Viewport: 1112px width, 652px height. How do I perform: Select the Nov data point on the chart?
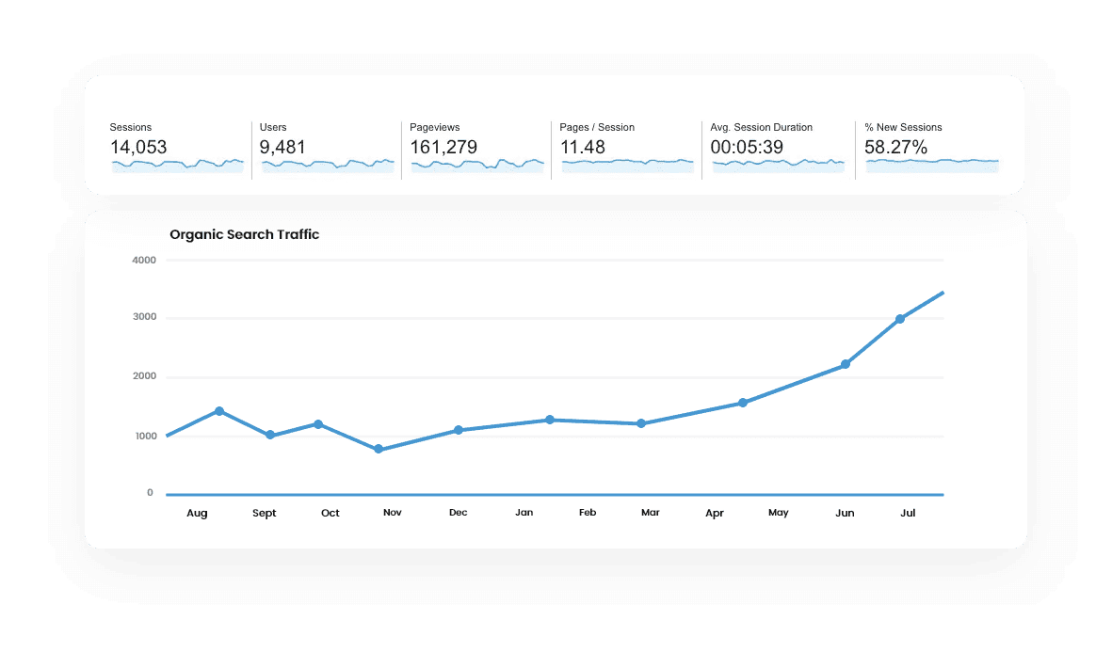click(x=380, y=449)
